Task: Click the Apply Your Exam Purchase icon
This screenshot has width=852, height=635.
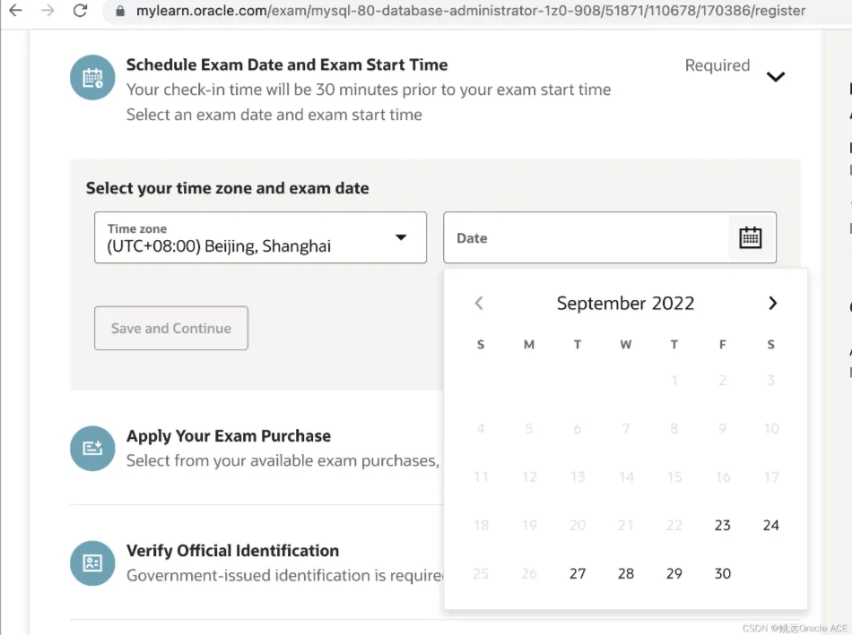Action: click(92, 448)
